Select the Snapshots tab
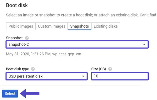This screenshot has height=100, width=157. point(80,26)
